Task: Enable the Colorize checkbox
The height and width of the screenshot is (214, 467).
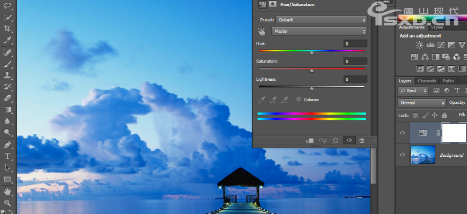Action: pyautogui.click(x=298, y=100)
